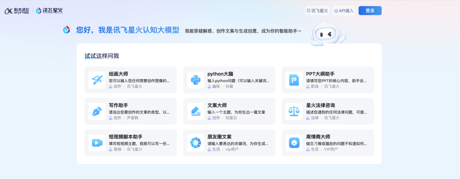The height and width of the screenshot is (179, 460).
Task: Click '生活 · VIP用户' under 高情商大师
Action: [322, 149]
